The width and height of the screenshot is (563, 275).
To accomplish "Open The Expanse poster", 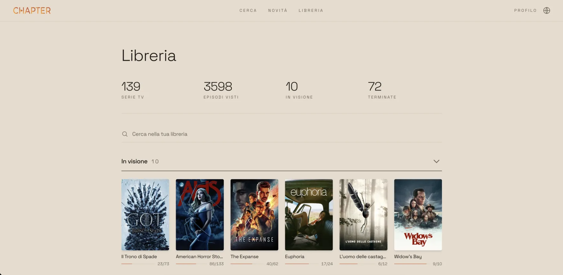I will click(x=254, y=215).
